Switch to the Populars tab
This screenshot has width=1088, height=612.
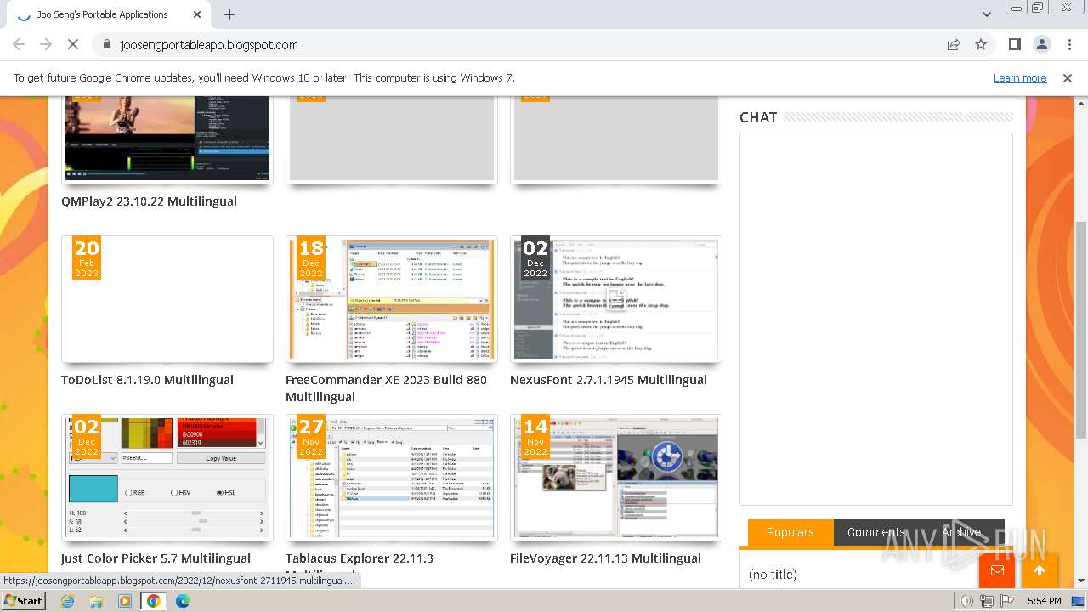790,532
